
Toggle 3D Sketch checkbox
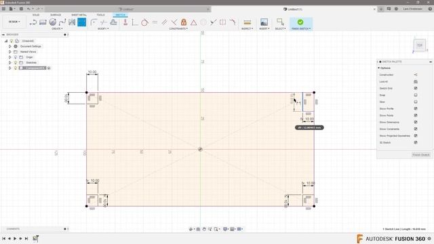(x=416, y=142)
